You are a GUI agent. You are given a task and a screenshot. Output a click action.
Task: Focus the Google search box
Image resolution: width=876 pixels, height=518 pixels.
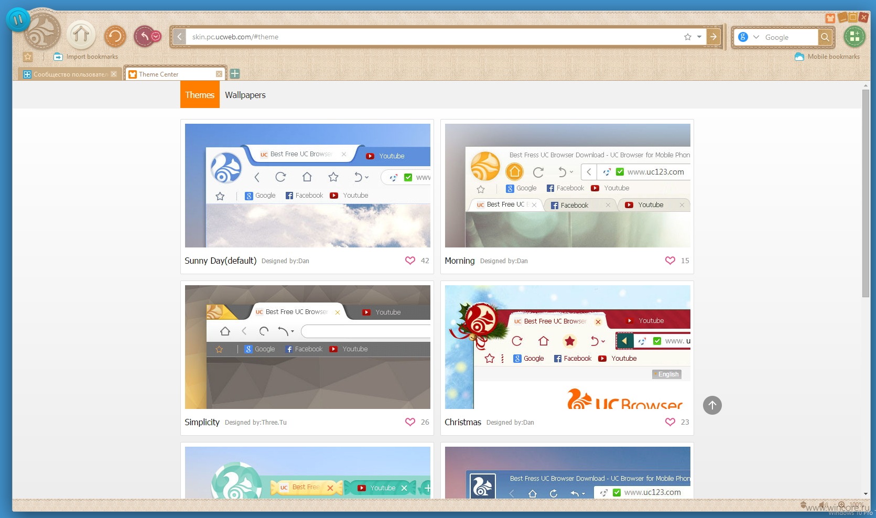coord(790,37)
